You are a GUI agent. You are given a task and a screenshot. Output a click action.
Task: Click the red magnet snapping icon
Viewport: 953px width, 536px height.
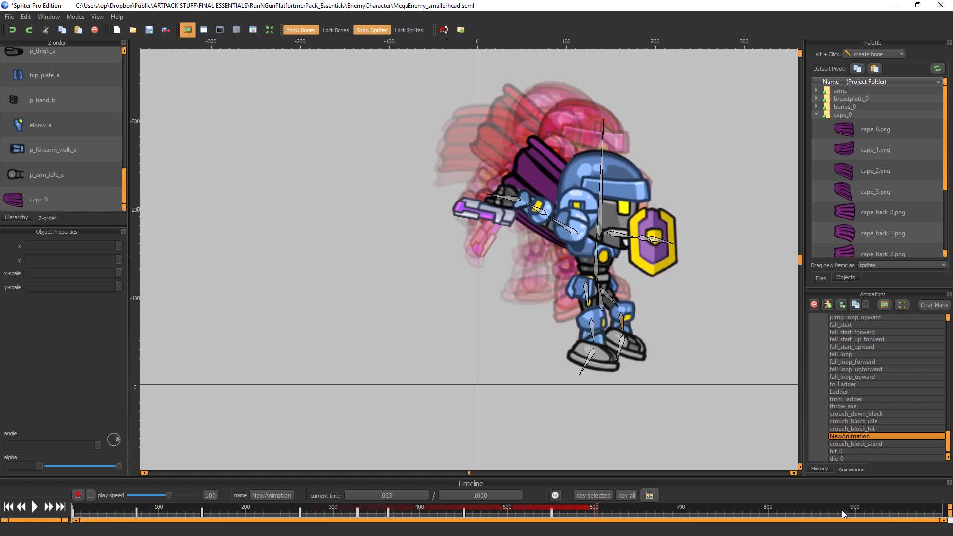coord(444,30)
